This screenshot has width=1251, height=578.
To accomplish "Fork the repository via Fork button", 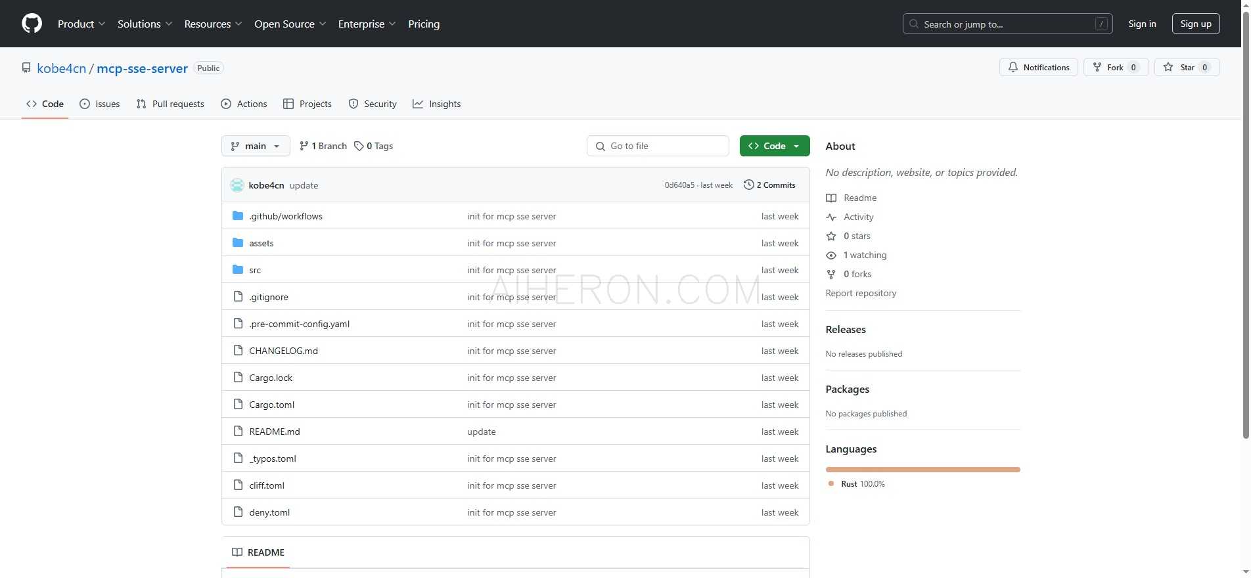I will click(x=1116, y=67).
